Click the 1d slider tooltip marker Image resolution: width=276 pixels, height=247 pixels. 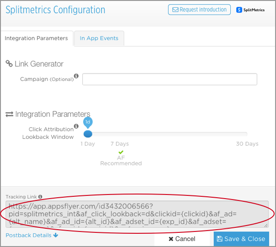coord(88,122)
